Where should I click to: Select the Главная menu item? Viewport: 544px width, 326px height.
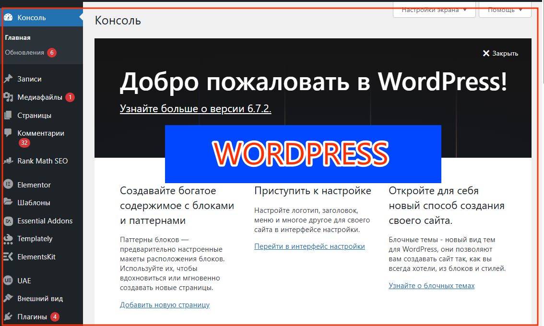[17, 37]
